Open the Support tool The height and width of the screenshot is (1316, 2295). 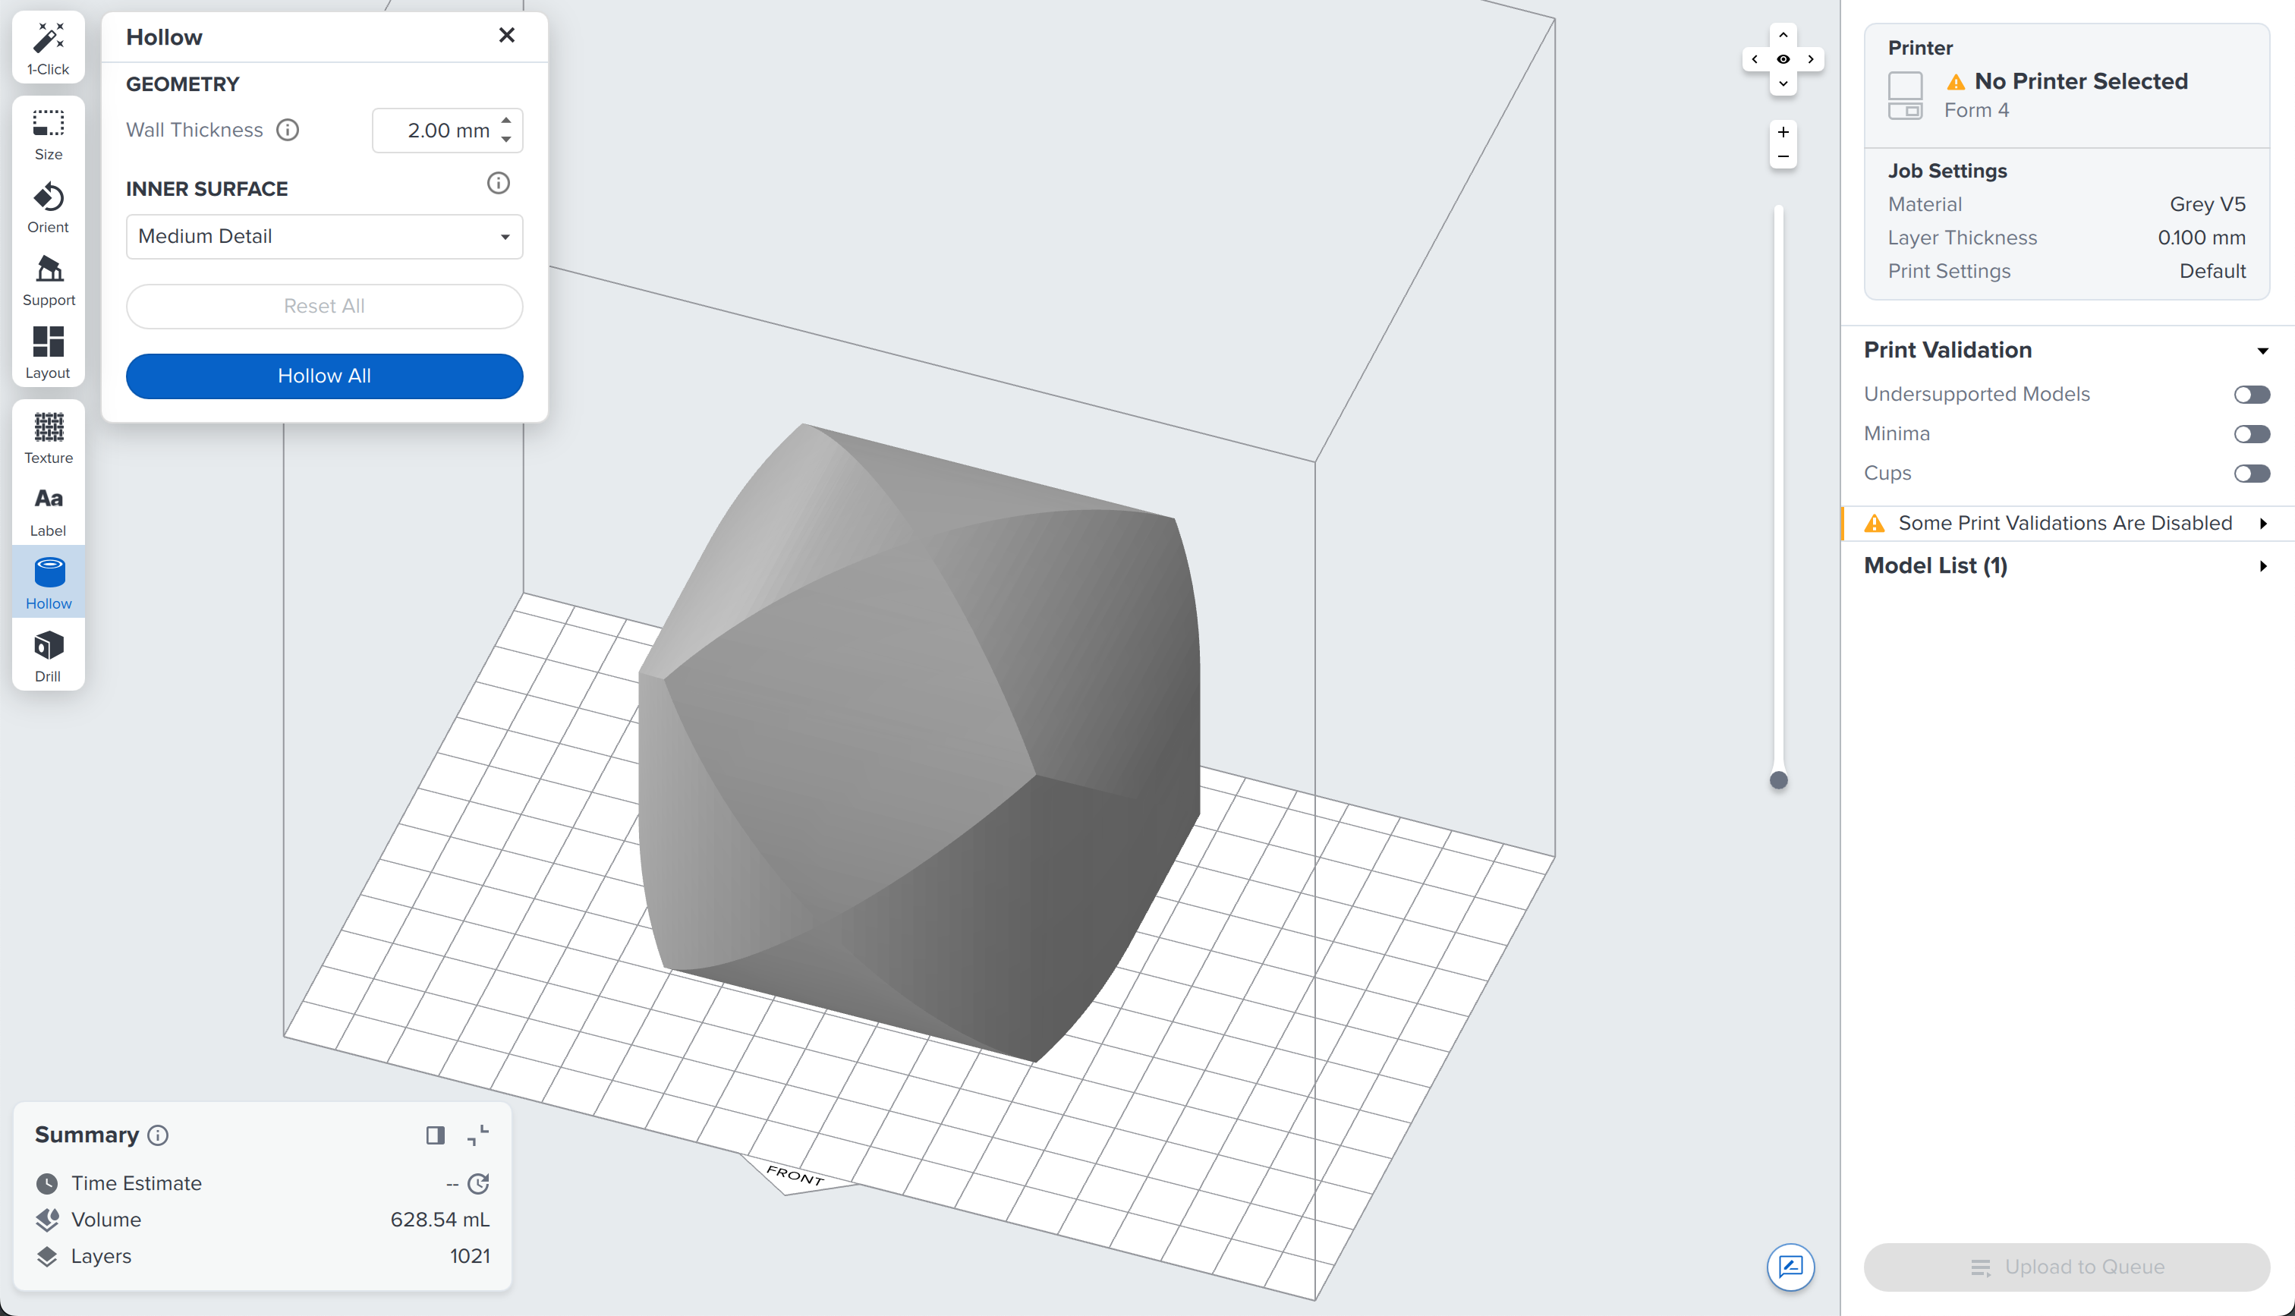(x=48, y=279)
